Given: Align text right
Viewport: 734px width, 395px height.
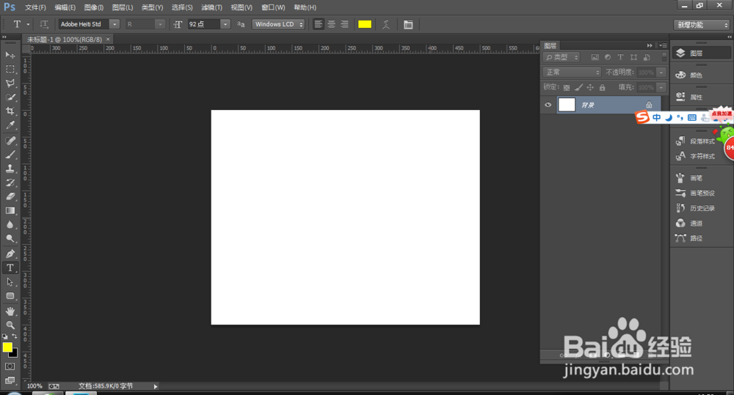Looking at the screenshot, I should [344, 24].
